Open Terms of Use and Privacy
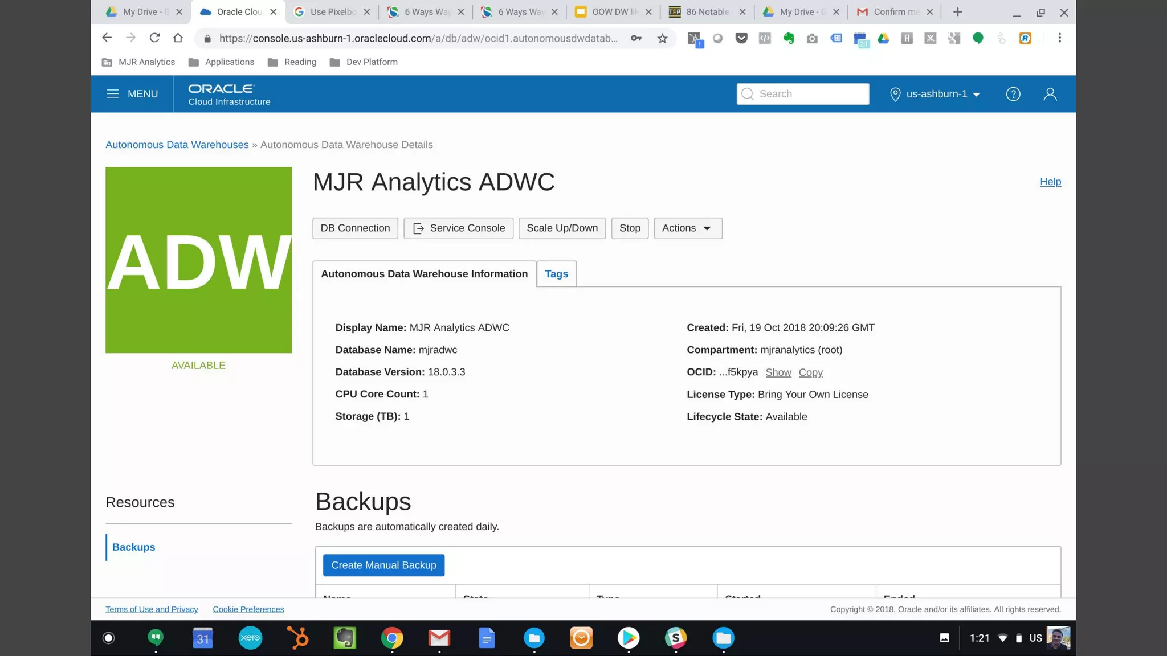1167x656 pixels. 152,609
